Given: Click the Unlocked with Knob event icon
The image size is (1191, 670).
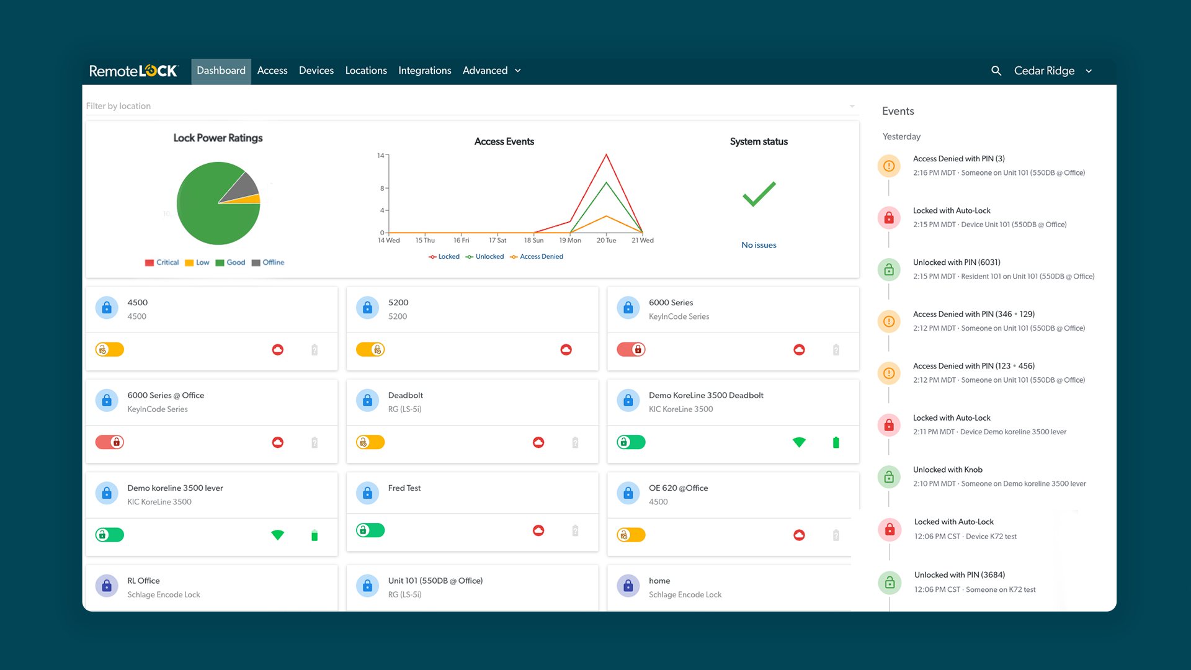Looking at the screenshot, I should 889,476.
